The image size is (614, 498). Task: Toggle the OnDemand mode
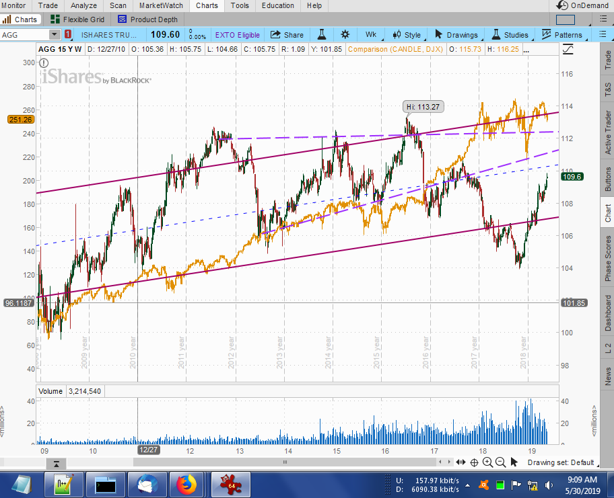pyautogui.click(x=580, y=5)
